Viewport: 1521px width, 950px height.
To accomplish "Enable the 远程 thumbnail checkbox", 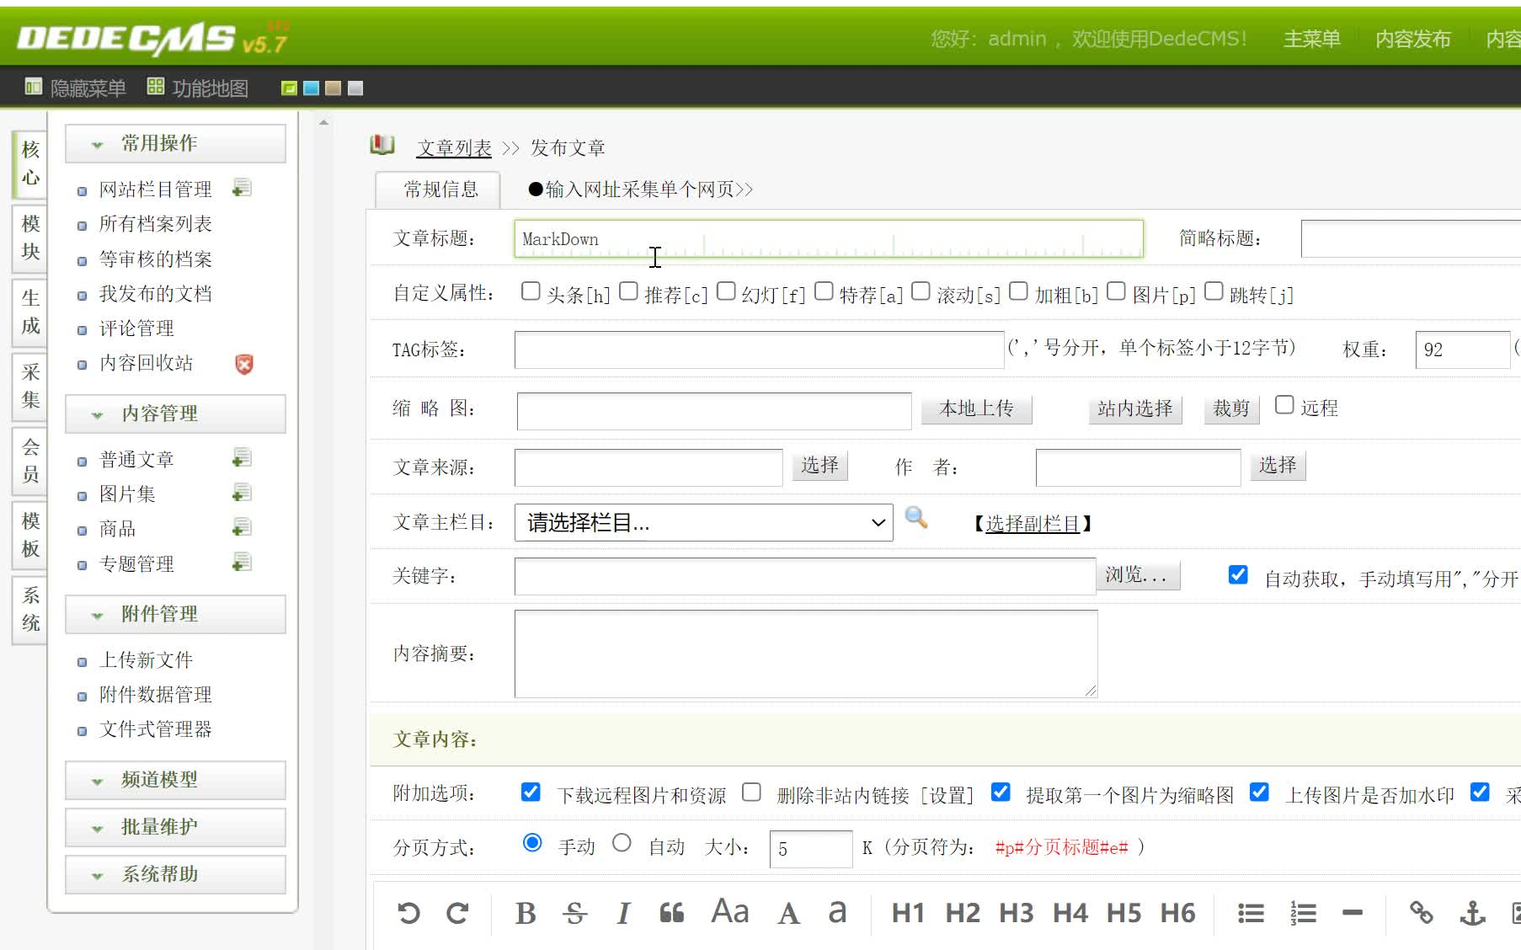I will coord(1284,405).
